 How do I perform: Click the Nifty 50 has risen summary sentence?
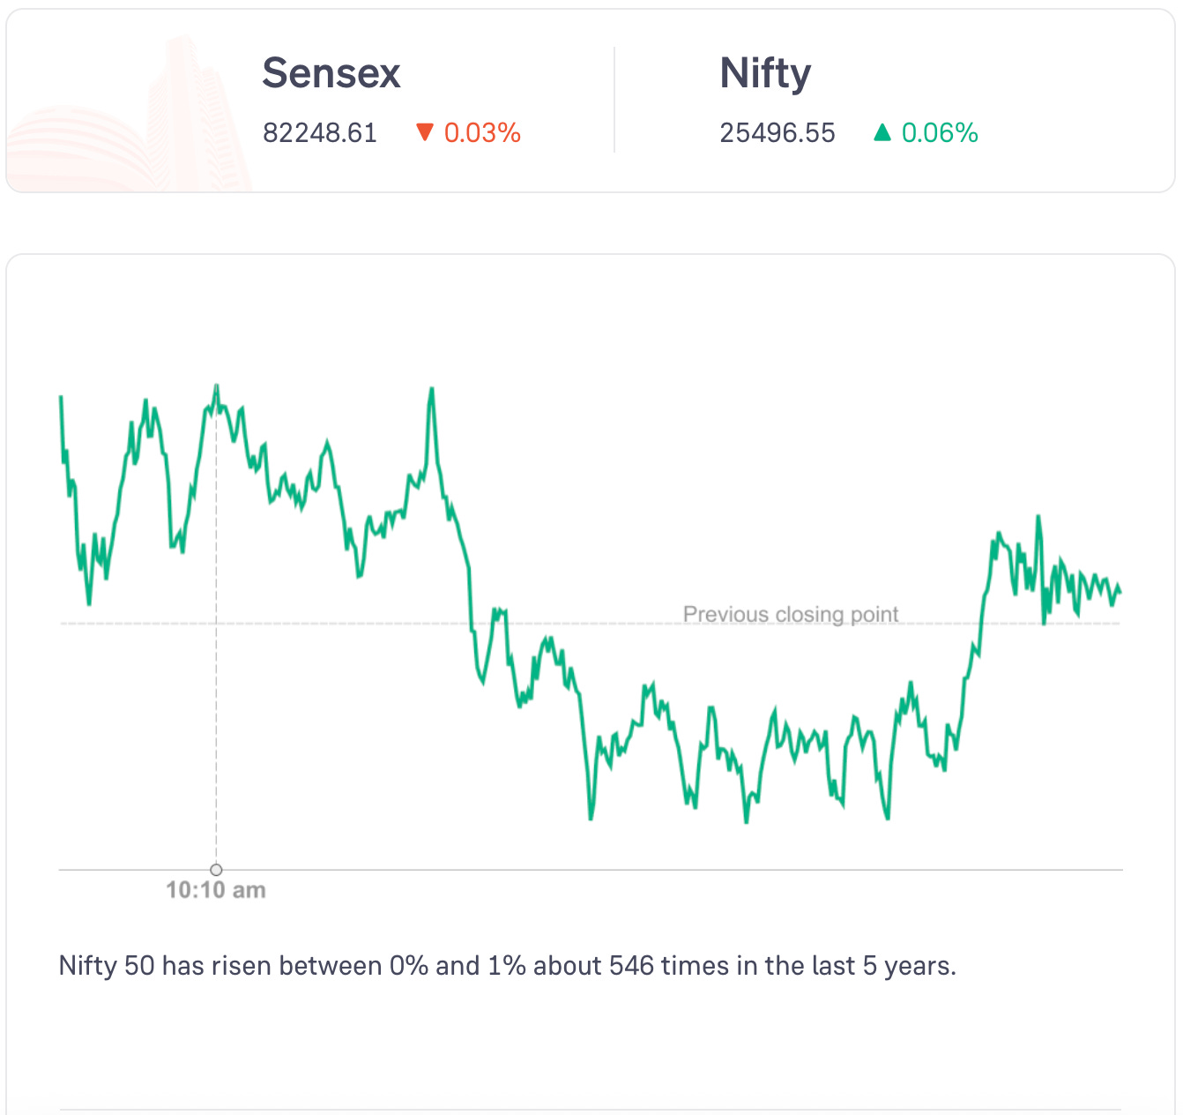coord(507,966)
